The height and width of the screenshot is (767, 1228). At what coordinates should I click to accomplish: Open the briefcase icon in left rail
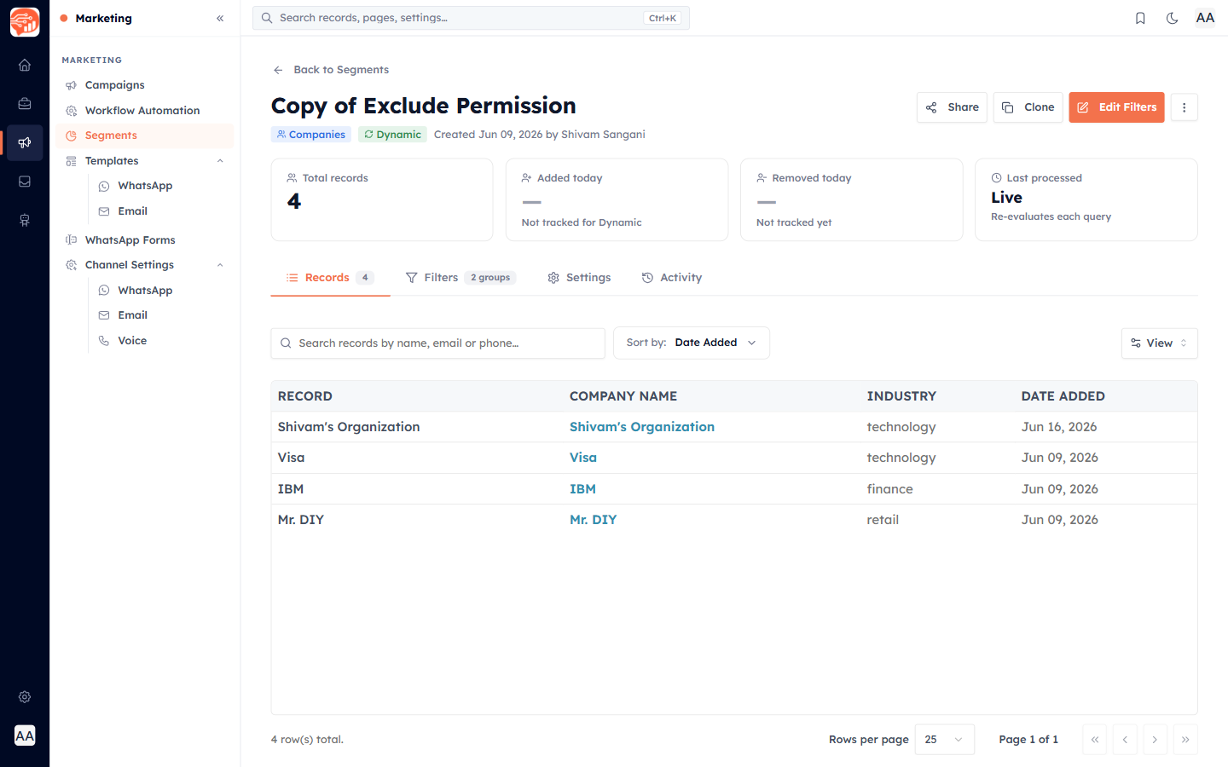(25, 104)
